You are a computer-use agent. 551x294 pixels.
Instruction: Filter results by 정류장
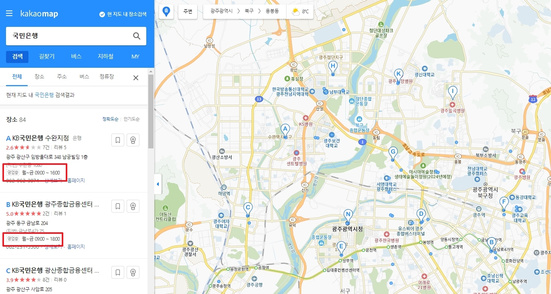coord(107,77)
